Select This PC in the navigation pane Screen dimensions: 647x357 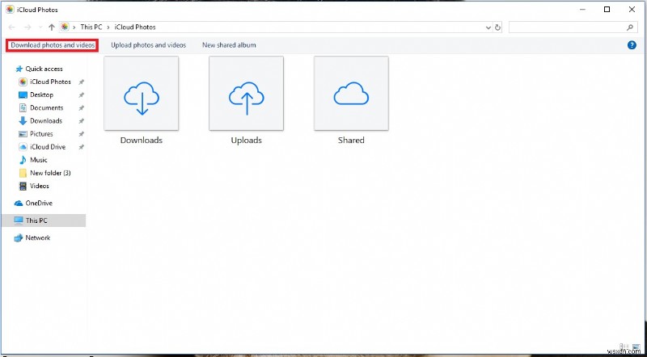(36, 220)
